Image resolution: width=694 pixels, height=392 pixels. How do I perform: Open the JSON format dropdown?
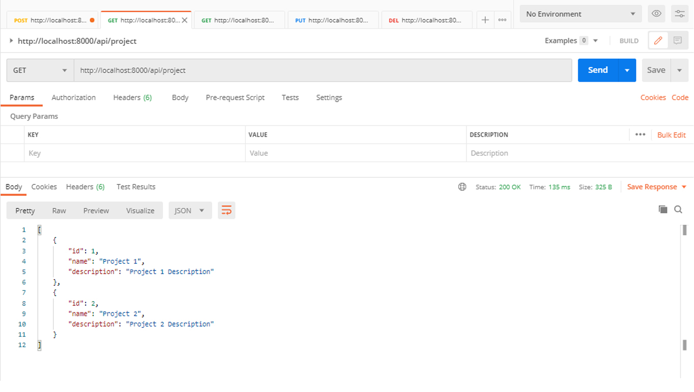pos(190,210)
